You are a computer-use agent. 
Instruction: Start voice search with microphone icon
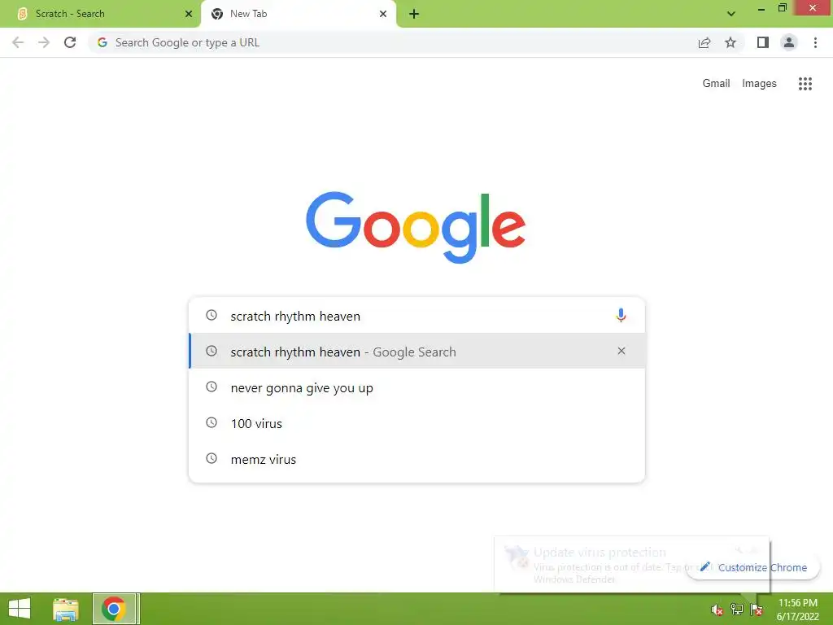[x=621, y=315]
